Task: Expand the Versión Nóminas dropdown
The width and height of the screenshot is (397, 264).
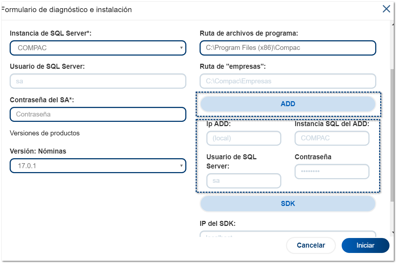Action: [98, 166]
